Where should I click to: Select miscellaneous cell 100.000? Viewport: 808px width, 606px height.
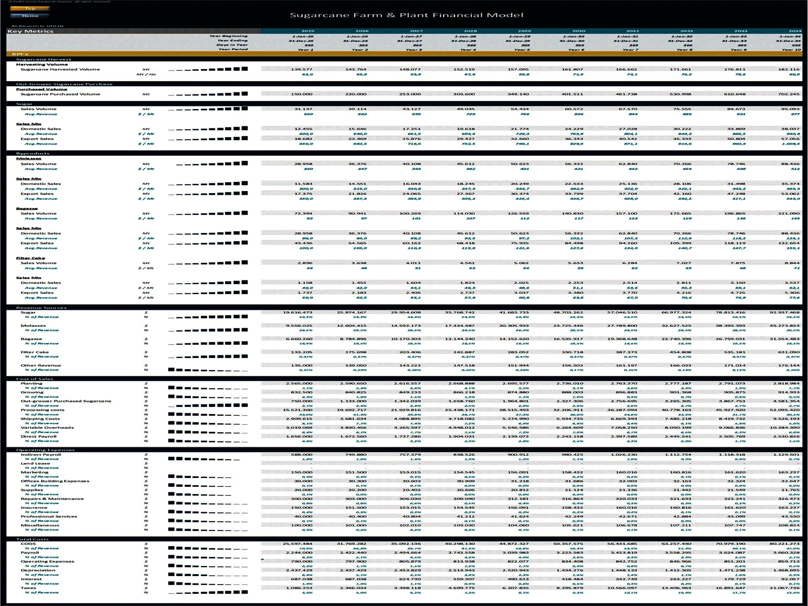coord(301,525)
